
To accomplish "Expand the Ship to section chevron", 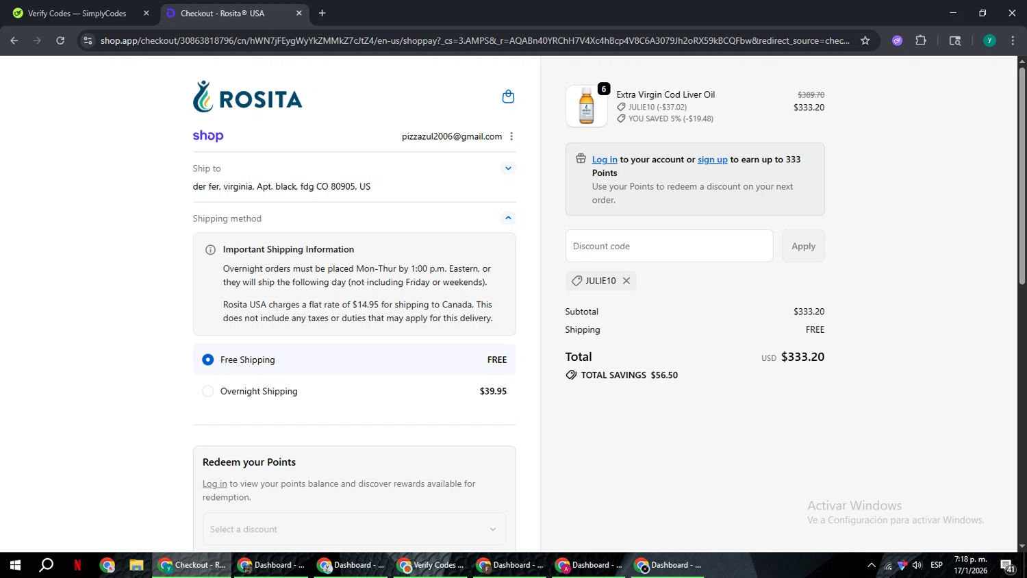I will (508, 168).
